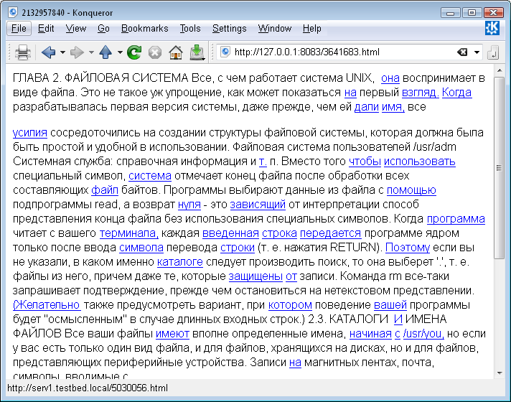
Task: Open the Tools menu
Action: click(x=190, y=29)
